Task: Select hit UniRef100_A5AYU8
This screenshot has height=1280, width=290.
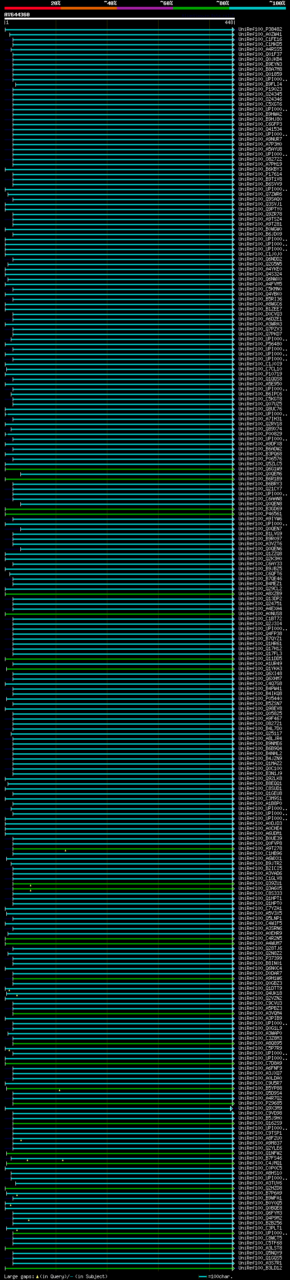Action: click(260, 149)
